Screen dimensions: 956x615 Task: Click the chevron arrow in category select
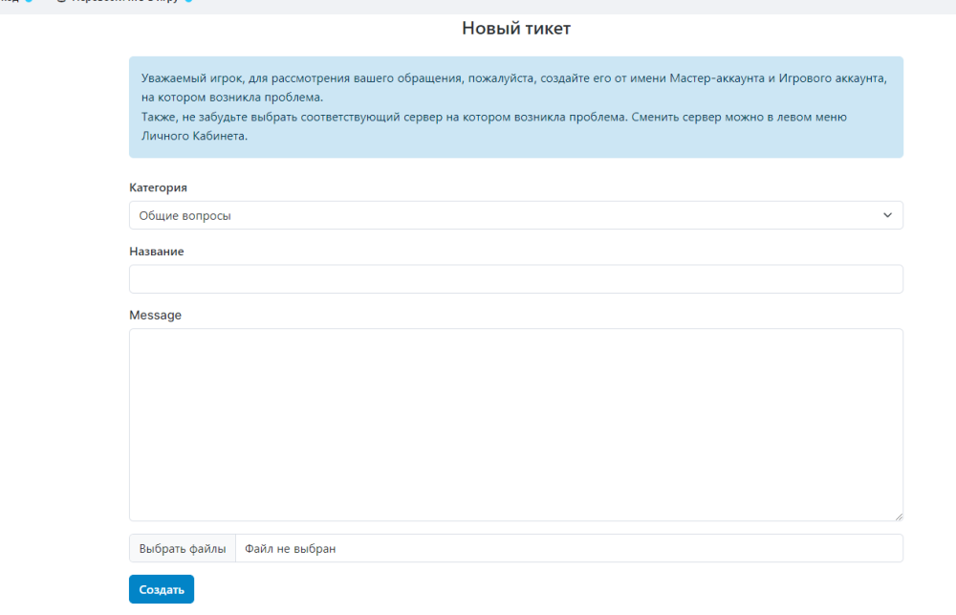click(887, 215)
